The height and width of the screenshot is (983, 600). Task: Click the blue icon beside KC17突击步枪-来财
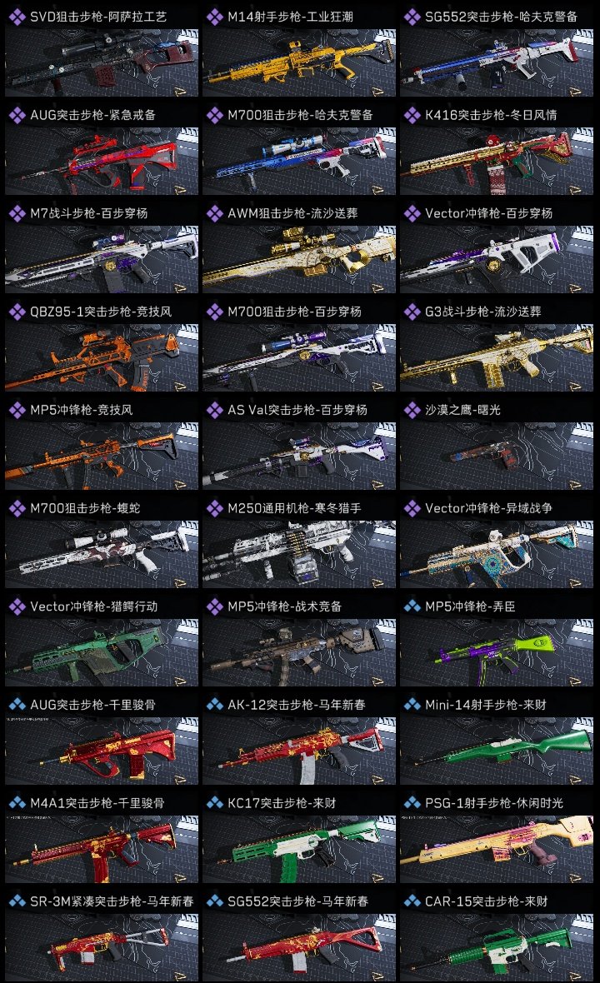[x=214, y=803]
